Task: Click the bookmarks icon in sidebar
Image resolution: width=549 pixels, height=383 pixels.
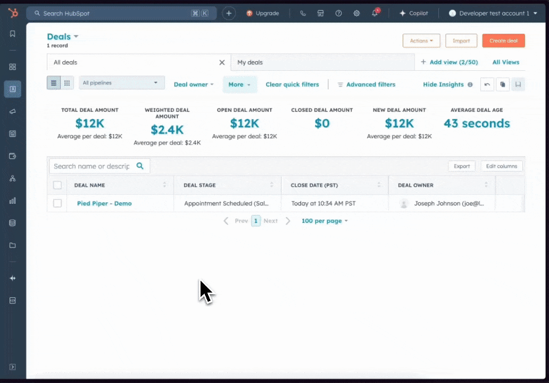Action: 13,34
